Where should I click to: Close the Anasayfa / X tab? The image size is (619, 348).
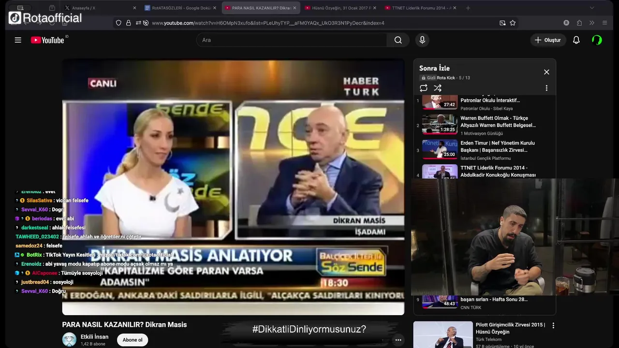point(134,8)
